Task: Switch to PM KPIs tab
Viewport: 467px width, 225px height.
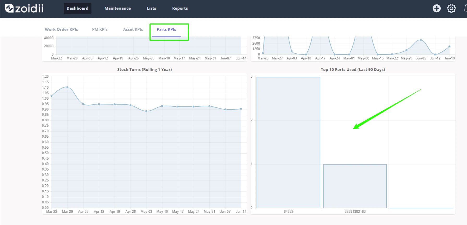Action: 100,29
